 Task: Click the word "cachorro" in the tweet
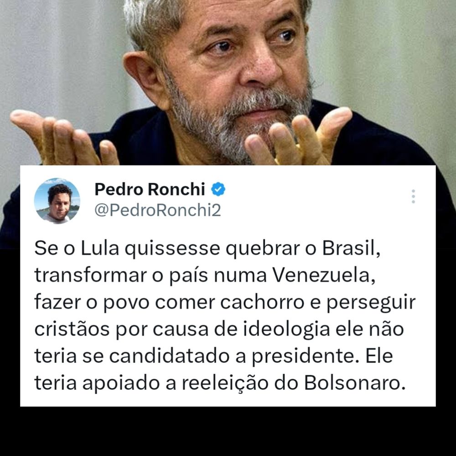[262, 302]
